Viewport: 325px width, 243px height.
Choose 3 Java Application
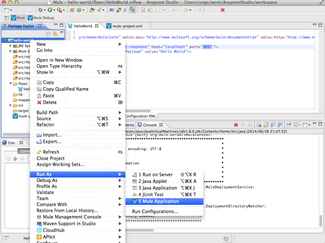tap(165, 188)
